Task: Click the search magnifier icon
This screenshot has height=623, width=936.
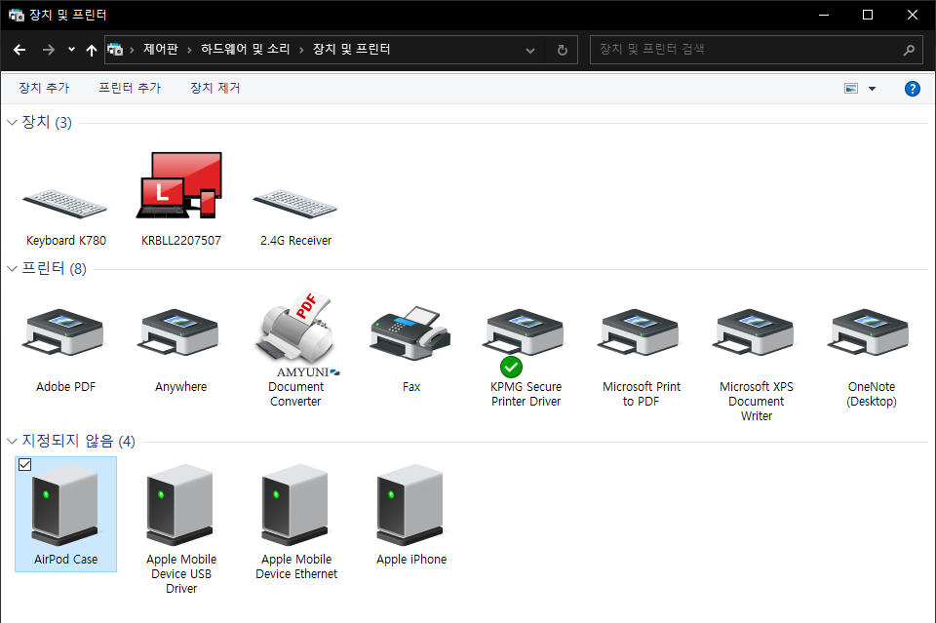Action: click(909, 50)
